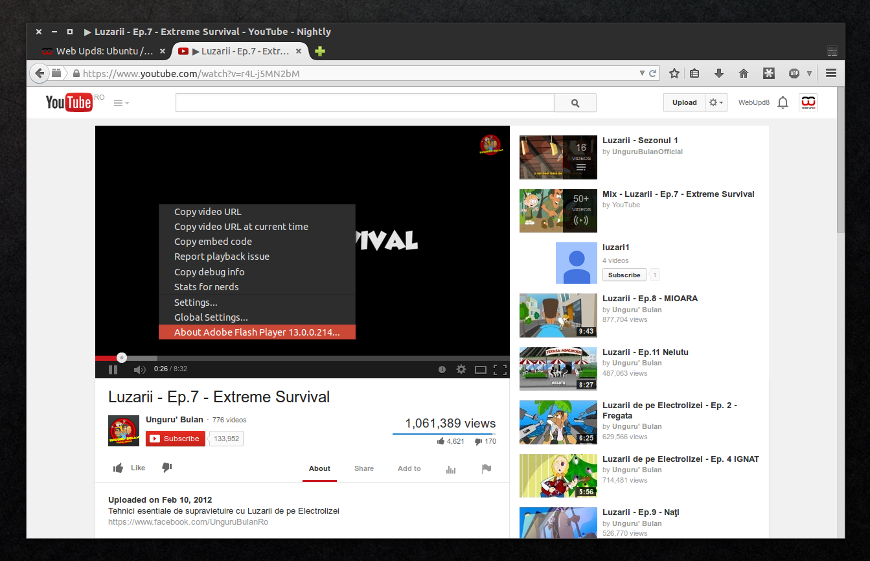Go to the browser home page icon
870x561 pixels.
click(x=744, y=74)
